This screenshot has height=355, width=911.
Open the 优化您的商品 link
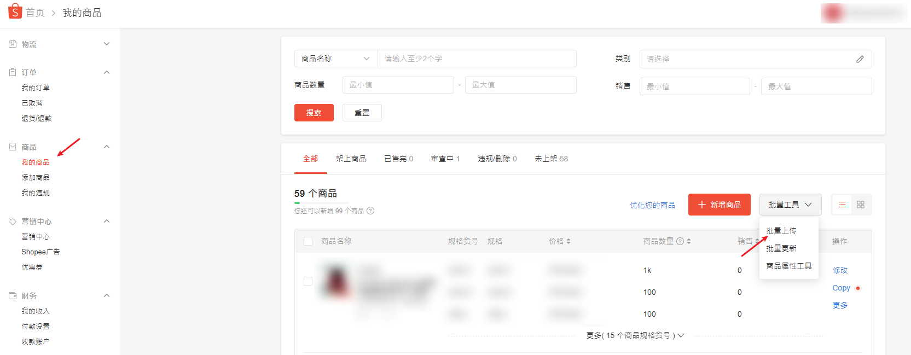[652, 205]
